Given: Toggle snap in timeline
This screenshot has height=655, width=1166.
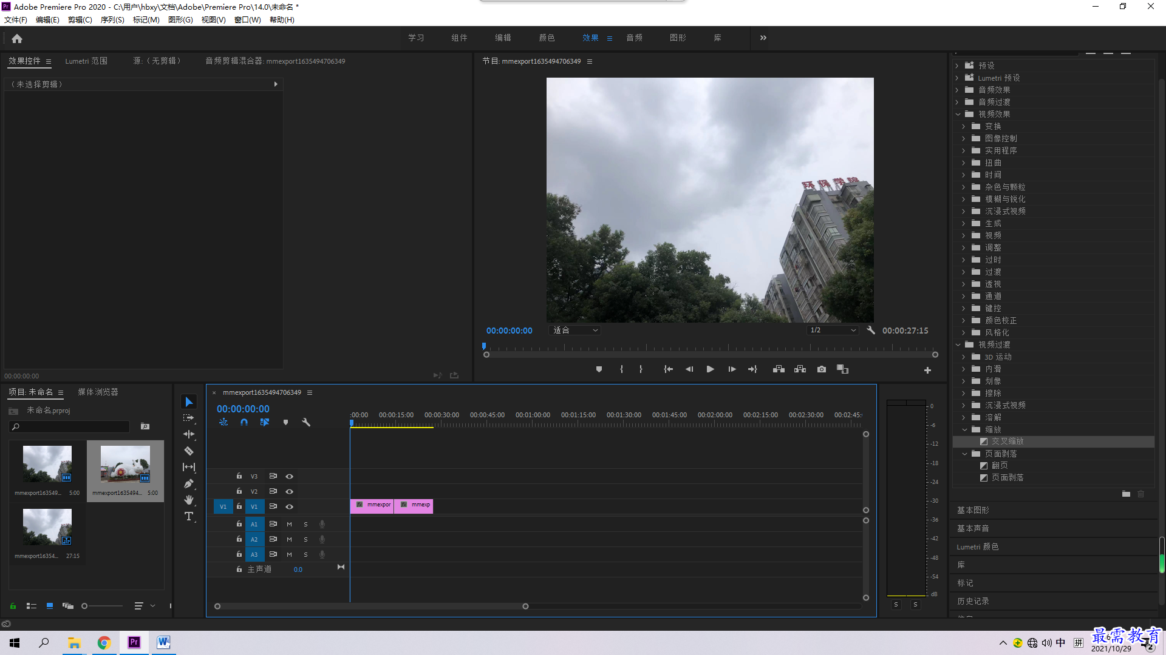Looking at the screenshot, I should point(244,422).
